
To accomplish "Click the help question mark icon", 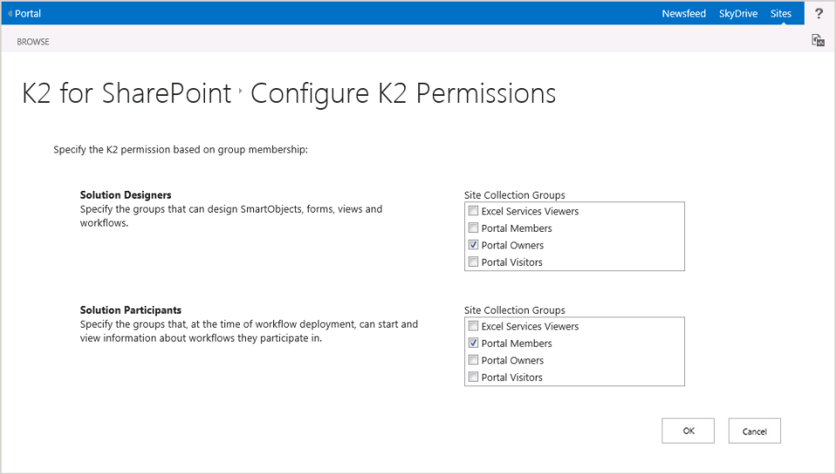I will 819,13.
